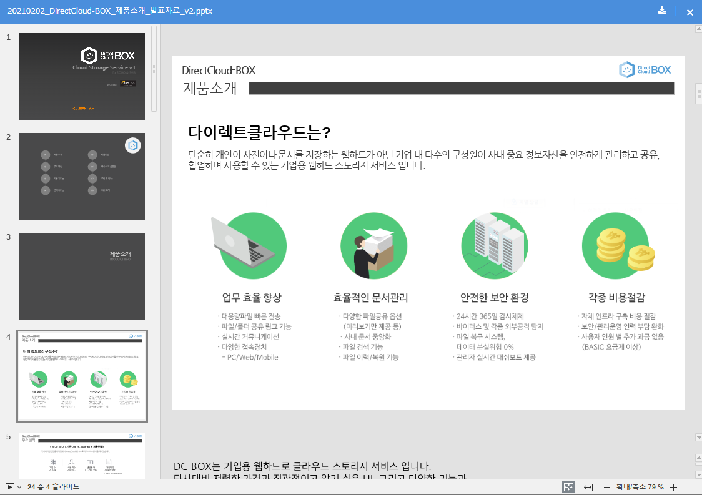
Task: Click the fit slide to window icon
Action: pos(568,487)
